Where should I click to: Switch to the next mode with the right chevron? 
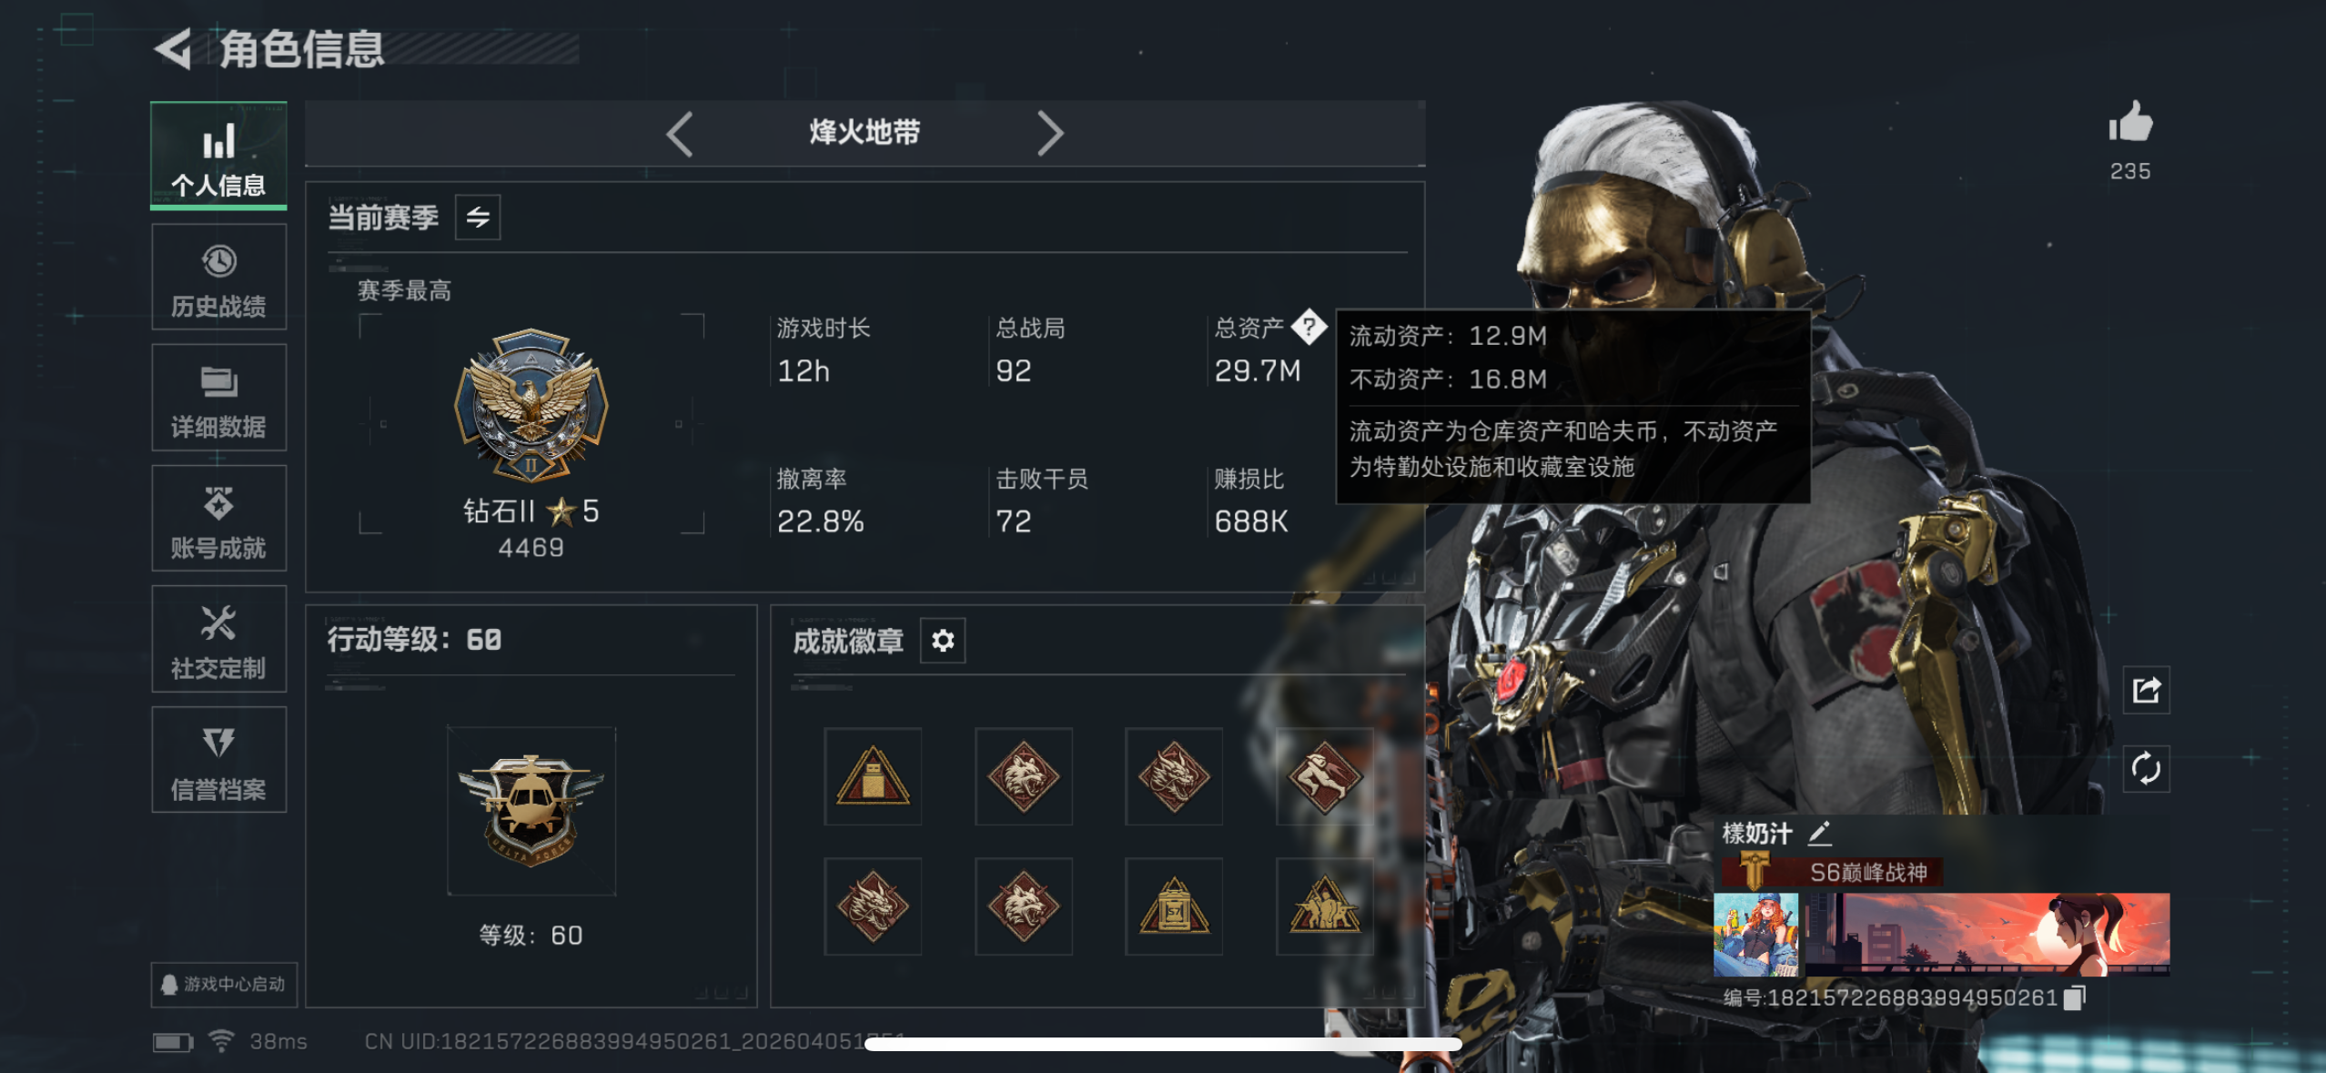pos(1050,135)
